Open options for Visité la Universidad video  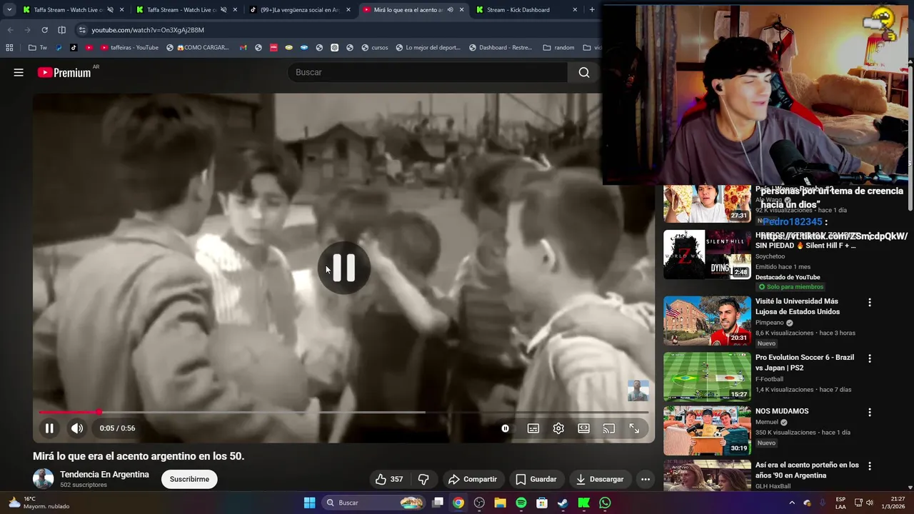coord(870,303)
